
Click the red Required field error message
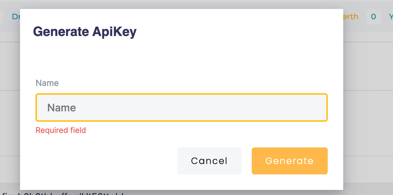(61, 130)
